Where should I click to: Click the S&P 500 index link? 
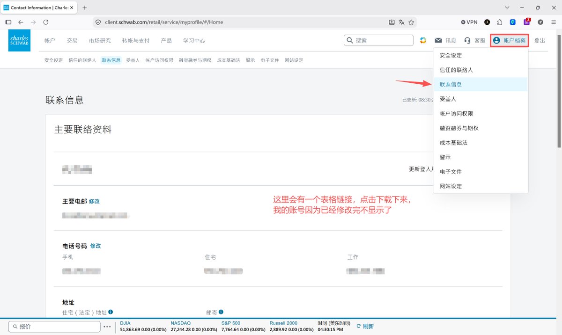(231, 323)
